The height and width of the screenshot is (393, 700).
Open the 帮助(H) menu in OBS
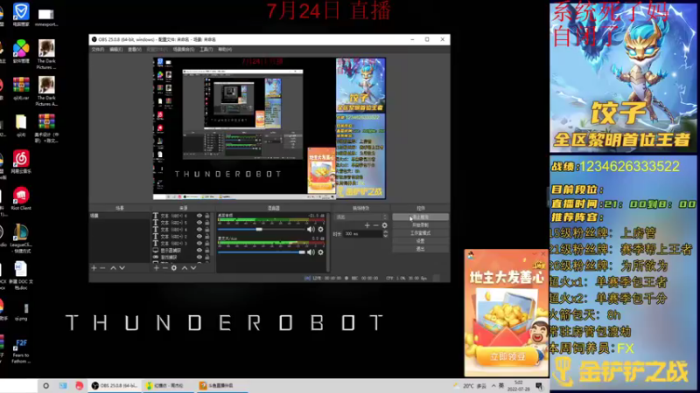225,50
